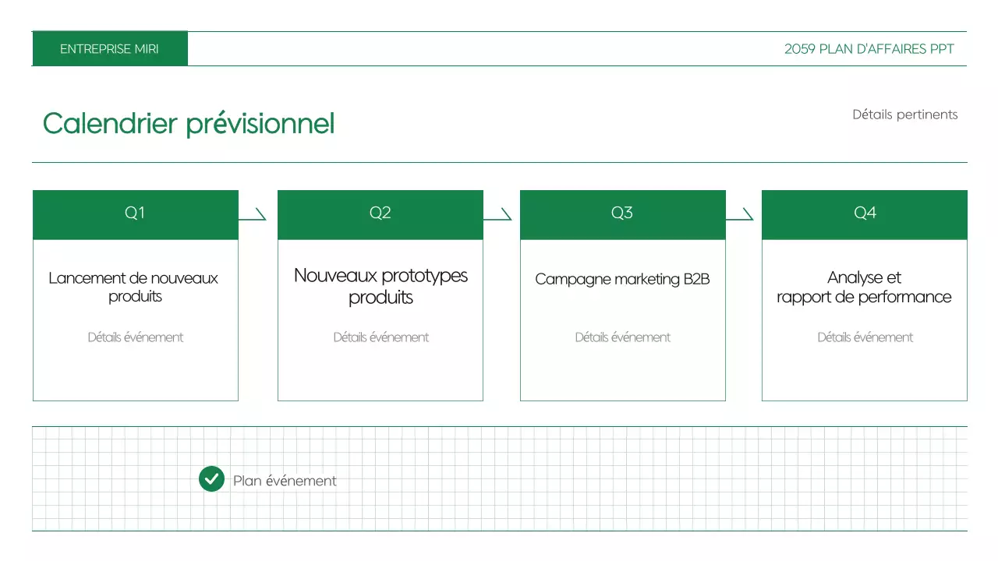Click the 'Campagne marketing B2B' text
998x561 pixels.
622,279
